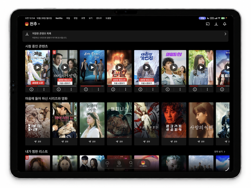The image size is (251, 188).
Task: Select the 사랑의 이해 poster
Action: pos(201,120)
